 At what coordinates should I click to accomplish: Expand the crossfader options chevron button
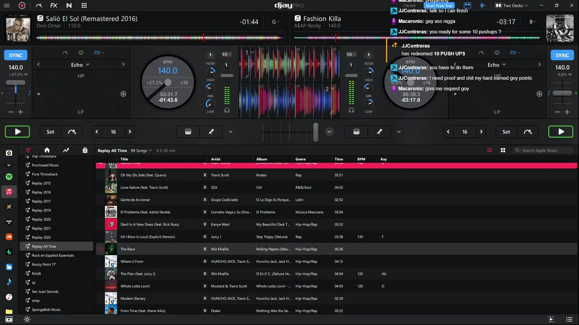click(329, 132)
